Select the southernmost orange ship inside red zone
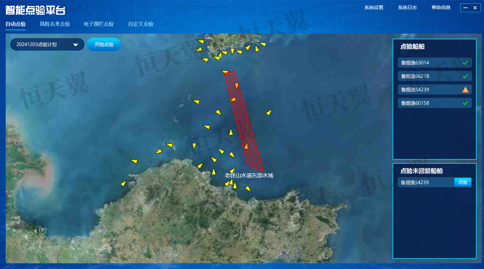The image size is (484, 269). (246, 146)
